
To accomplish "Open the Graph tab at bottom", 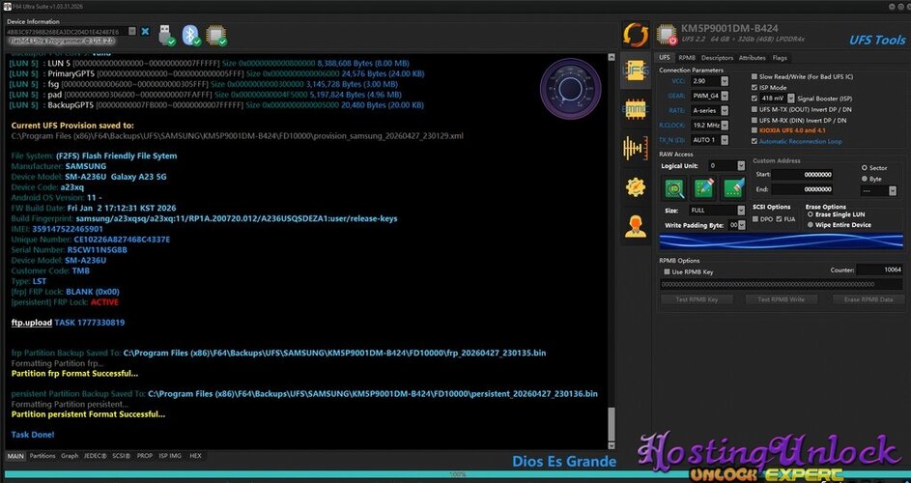I will pyautogui.click(x=70, y=456).
